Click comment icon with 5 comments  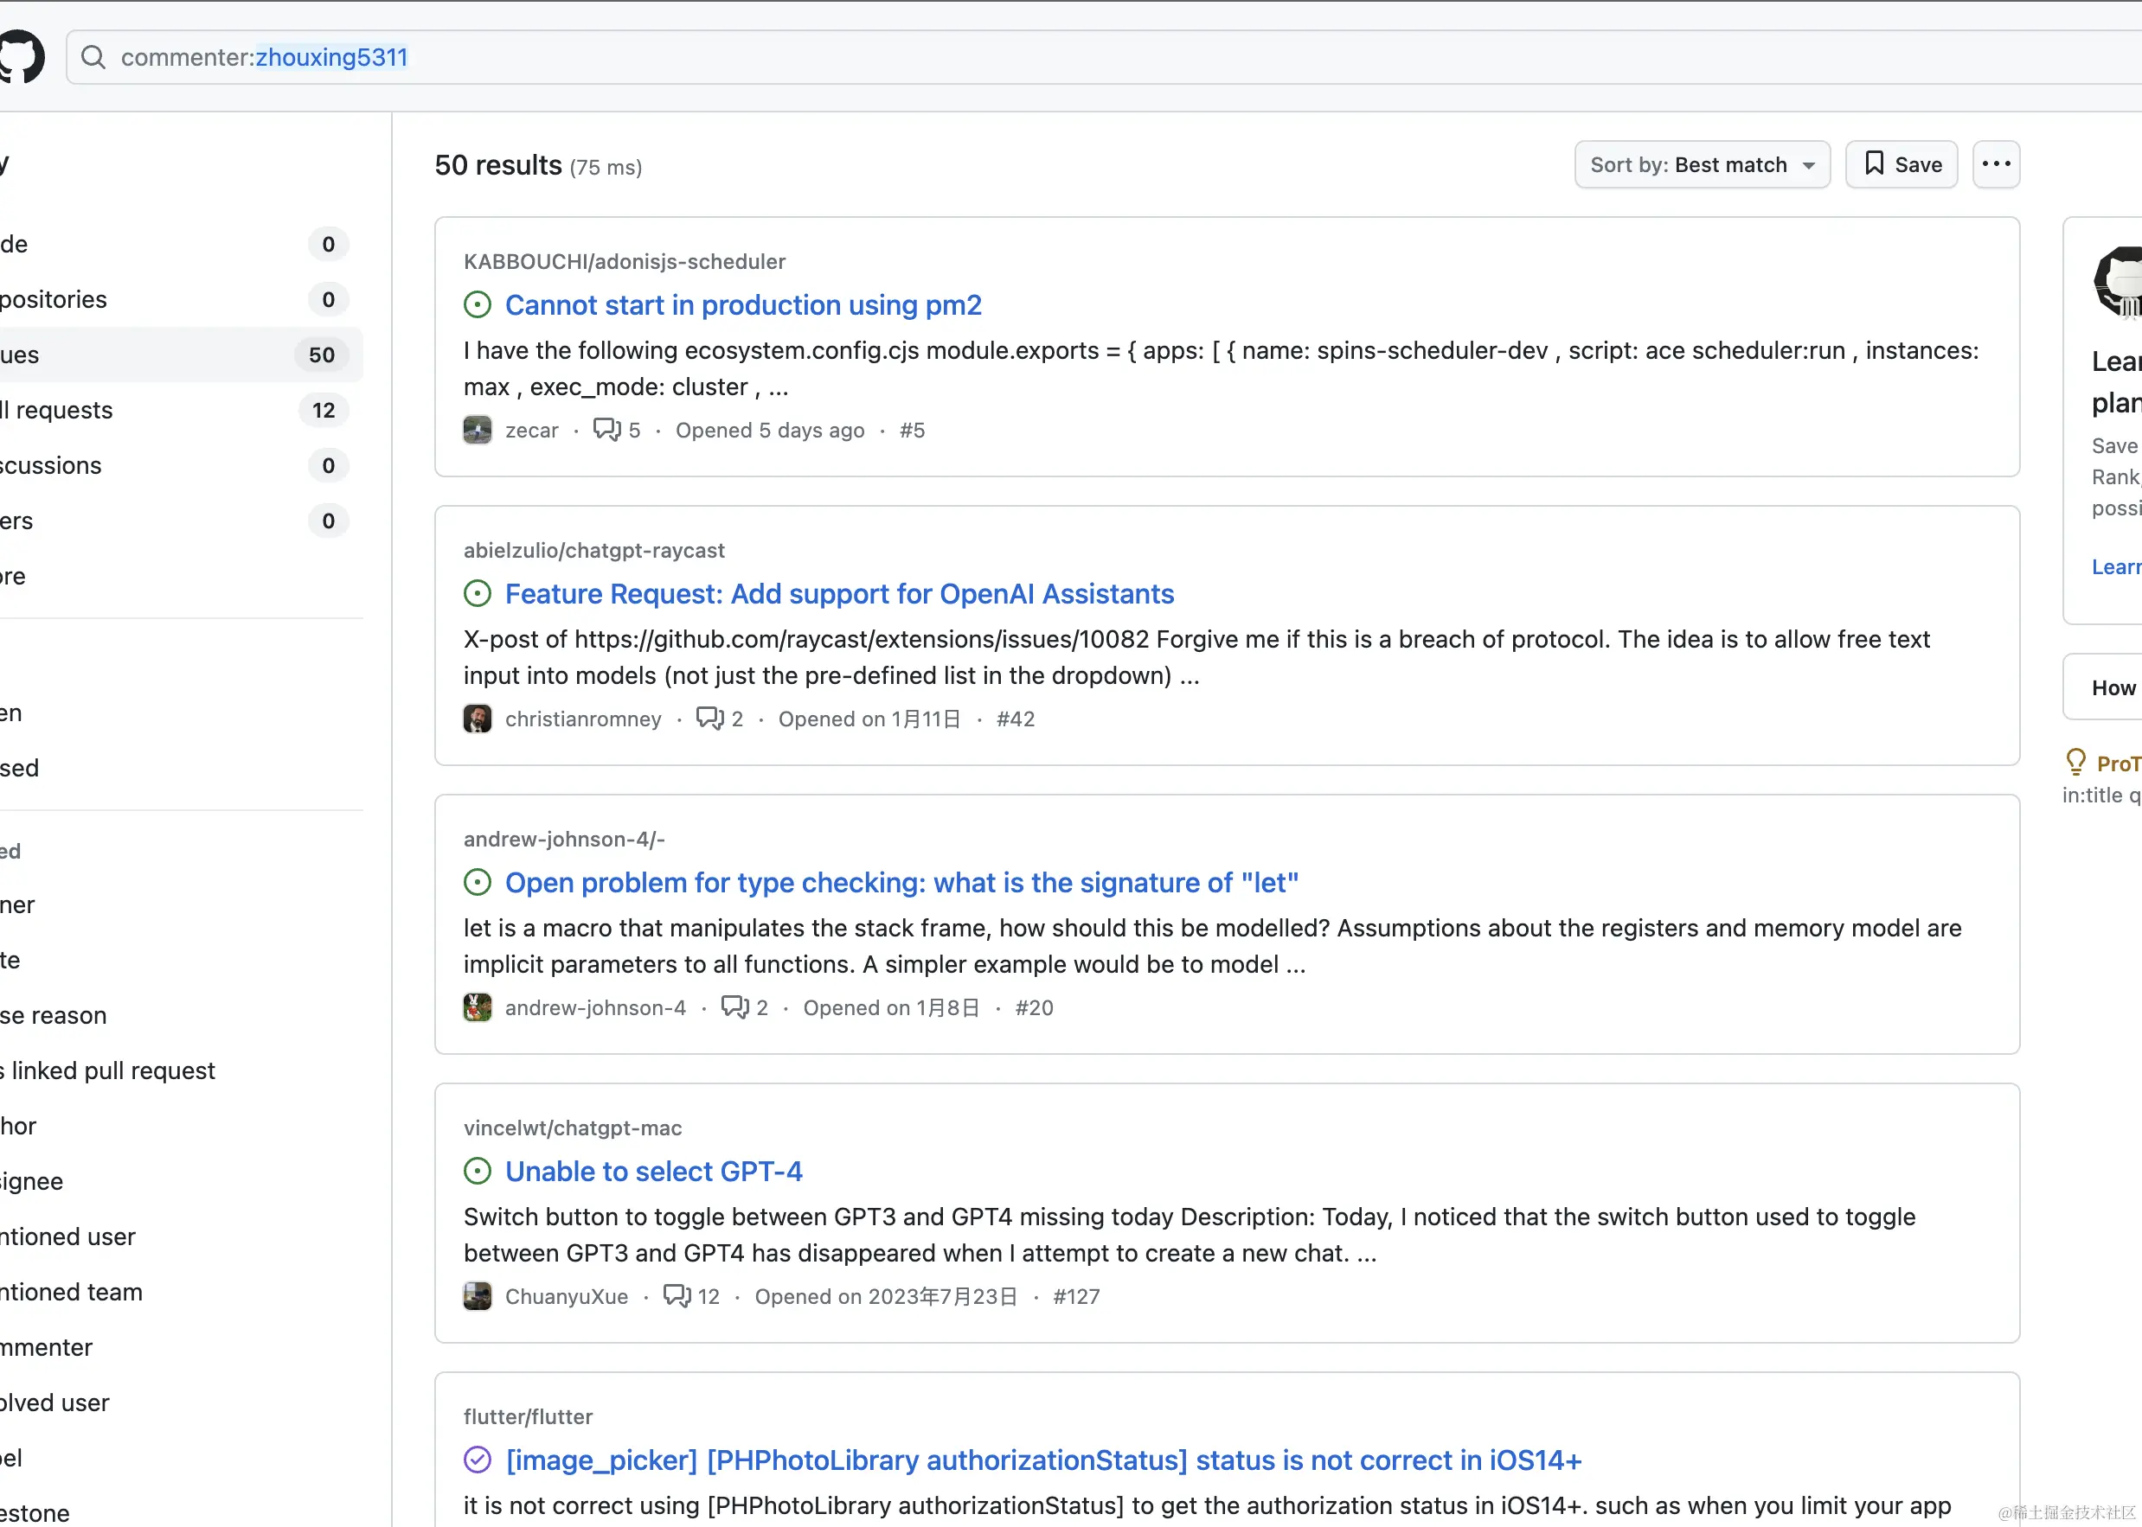606,430
